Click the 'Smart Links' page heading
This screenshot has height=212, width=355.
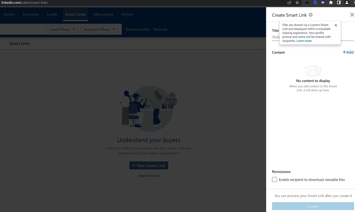(x=19, y=43)
